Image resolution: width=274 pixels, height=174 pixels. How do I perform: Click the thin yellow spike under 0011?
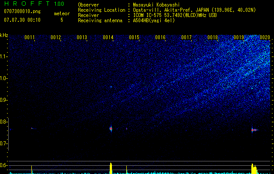point(32,170)
